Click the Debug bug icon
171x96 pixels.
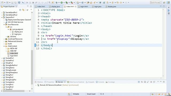tap(56, 2)
